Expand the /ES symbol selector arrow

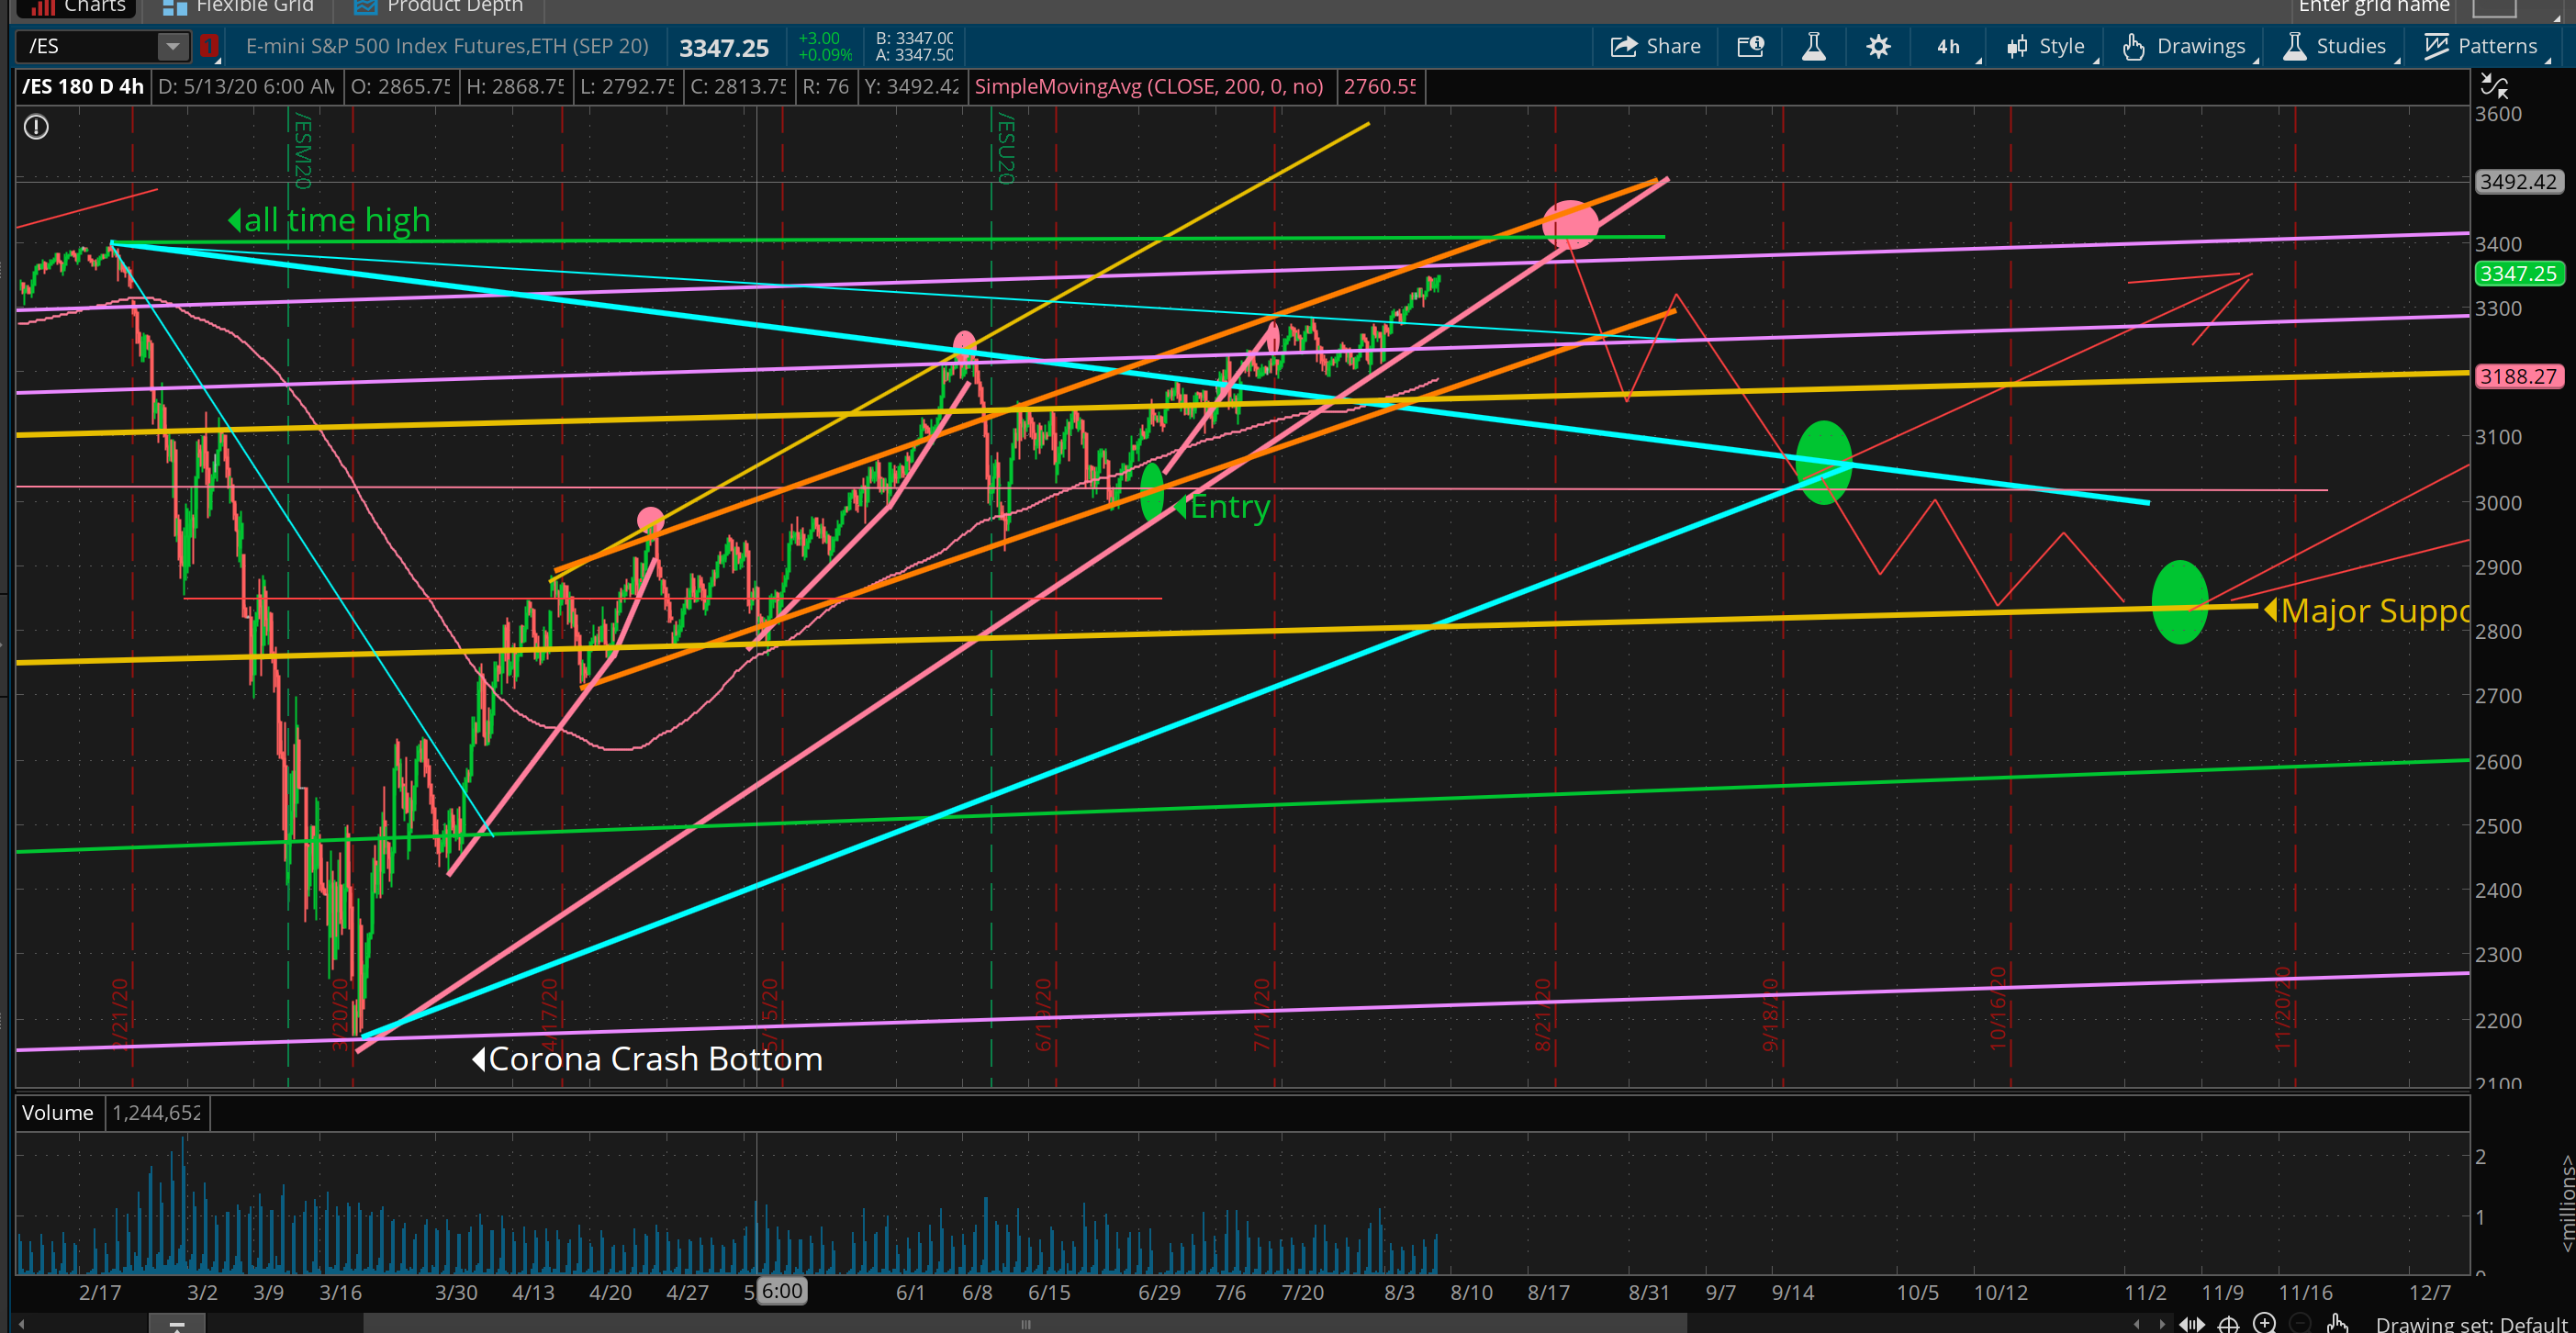(x=172, y=46)
